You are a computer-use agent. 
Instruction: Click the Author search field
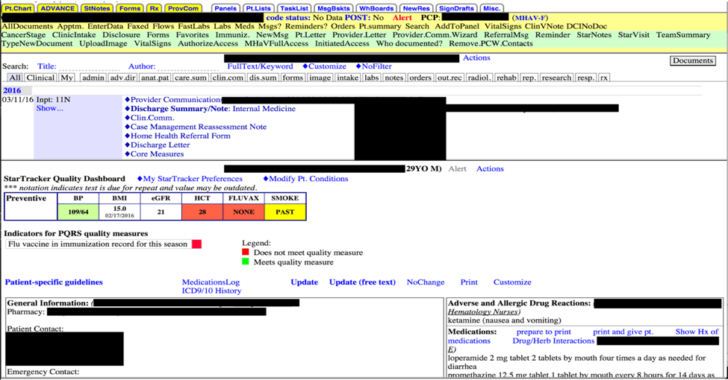pyautogui.click(x=187, y=66)
